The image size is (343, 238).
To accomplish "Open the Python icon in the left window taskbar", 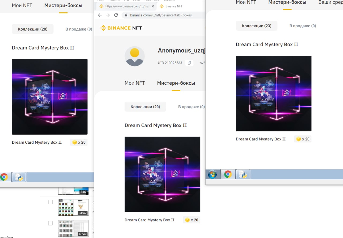I will (19, 177).
